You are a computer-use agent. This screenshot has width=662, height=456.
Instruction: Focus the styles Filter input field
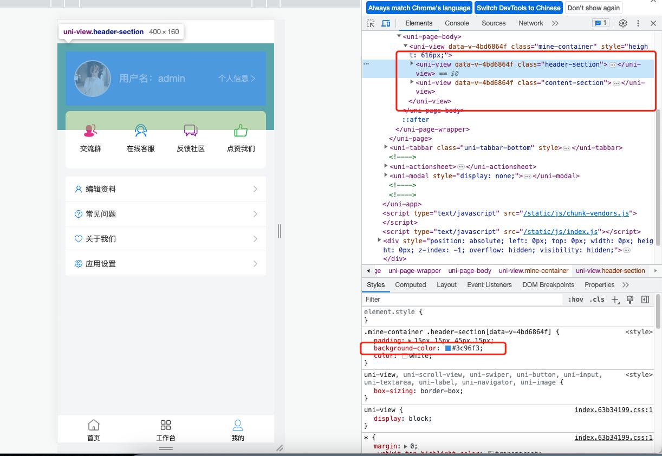(460, 299)
